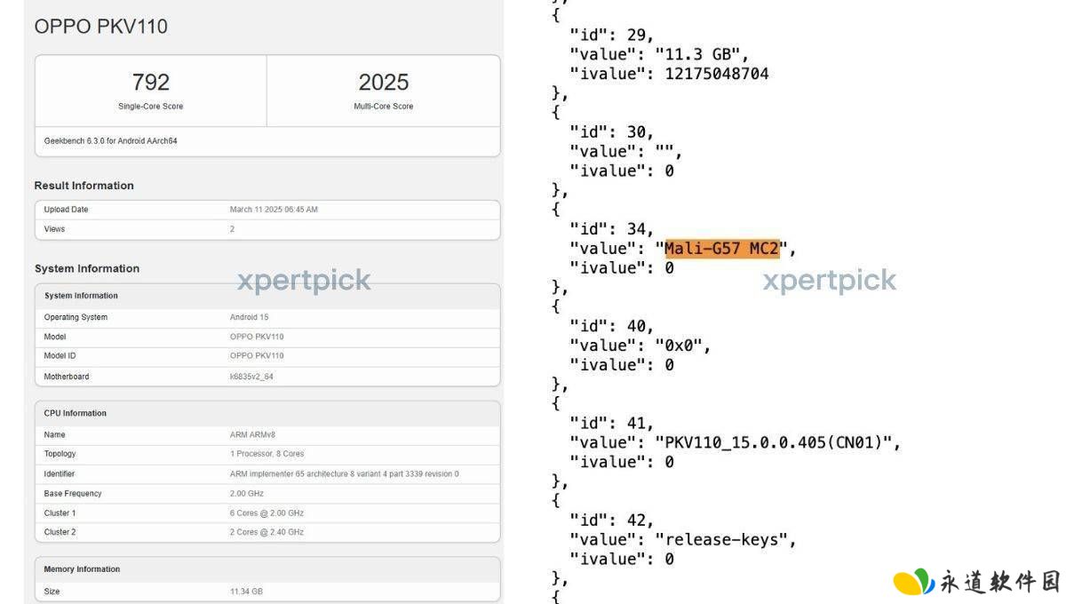Click the System Information section heading above the table
This screenshot has width=1066, height=604.
pos(87,268)
